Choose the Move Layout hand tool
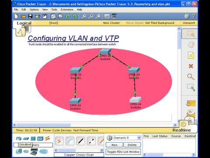The image size is (210, 158). pyautogui.click(x=191, y=44)
